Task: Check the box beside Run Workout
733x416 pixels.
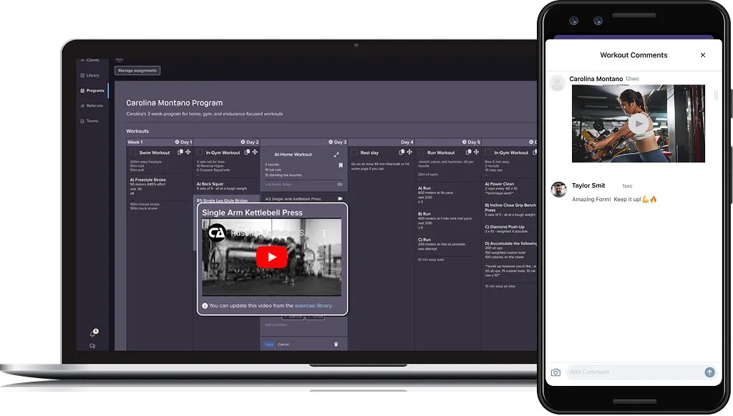Action: tap(421, 153)
